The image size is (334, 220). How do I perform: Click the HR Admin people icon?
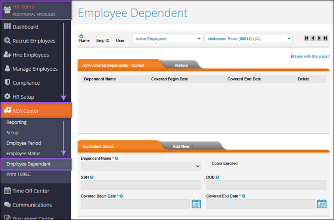(7, 9)
